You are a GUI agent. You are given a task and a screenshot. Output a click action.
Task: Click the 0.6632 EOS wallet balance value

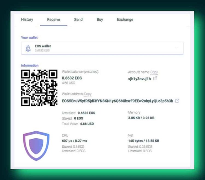(72, 78)
